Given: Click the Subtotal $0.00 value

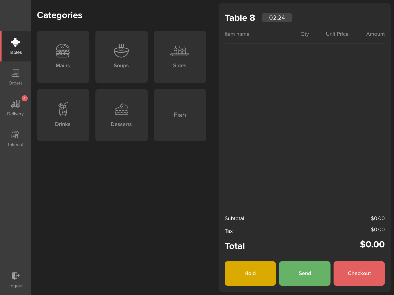Looking at the screenshot, I should tap(378, 218).
